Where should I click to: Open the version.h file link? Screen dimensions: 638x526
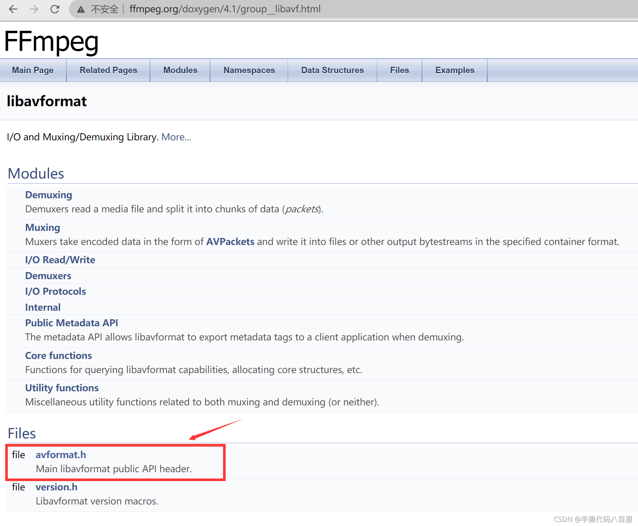click(56, 487)
